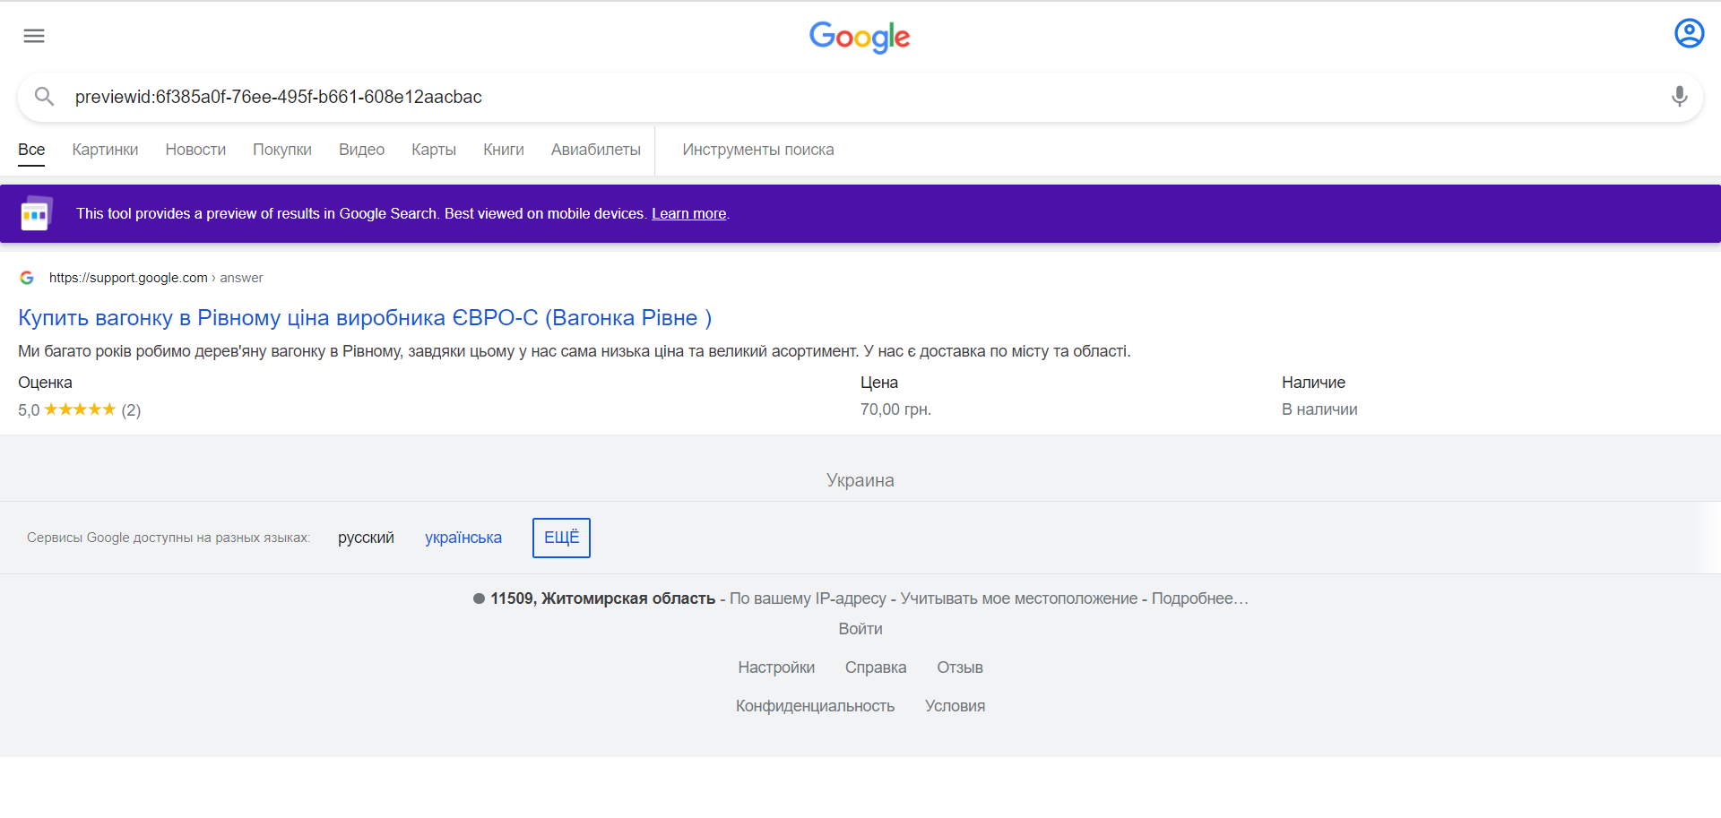Click the price 70,00 грн.
The image size is (1721, 818).
[895, 409]
